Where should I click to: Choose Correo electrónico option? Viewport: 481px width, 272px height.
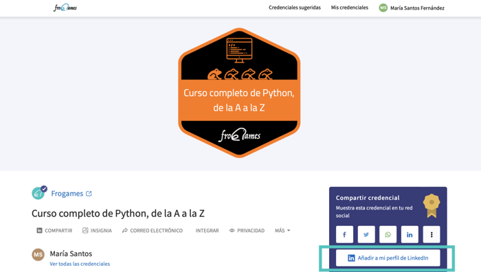click(x=152, y=230)
